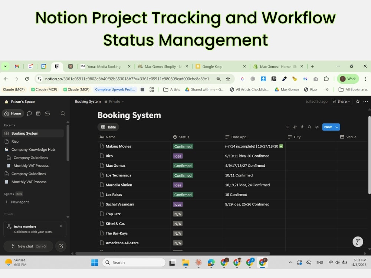
Task: Click N/A status tag for Trap Jazz
Action: (178, 214)
